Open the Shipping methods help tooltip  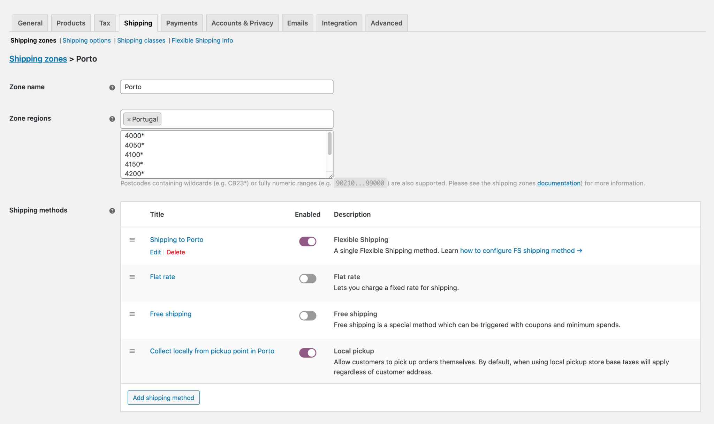pyautogui.click(x=112, y=211)
